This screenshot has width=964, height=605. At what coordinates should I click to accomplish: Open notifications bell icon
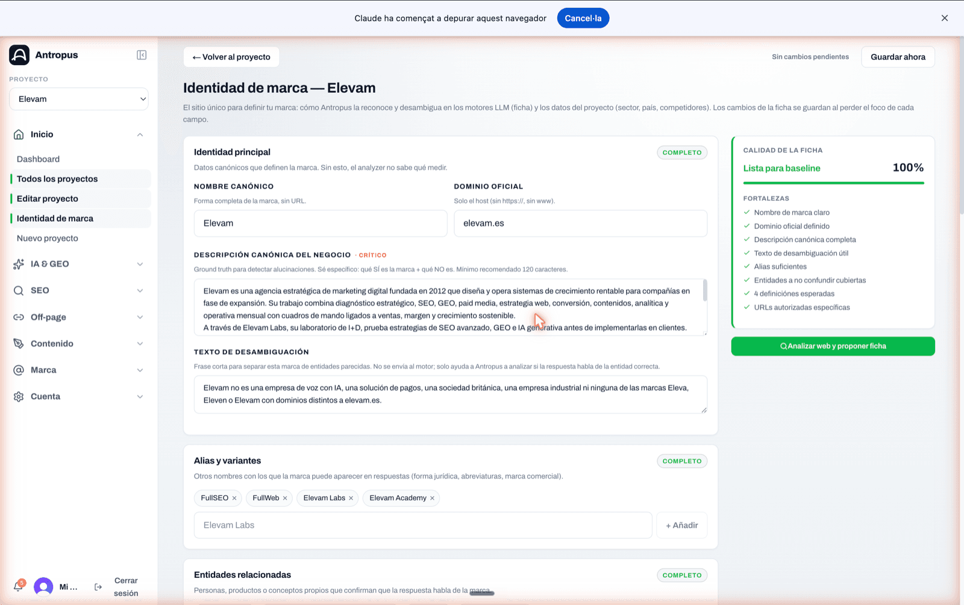(19, 586)
